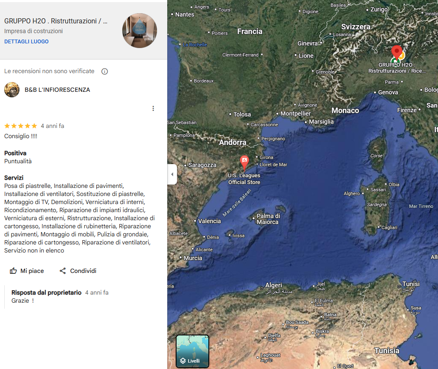Viewport: 438px width, 369px height.
Task: Share the review with Condividi
Action: [78, 271]
